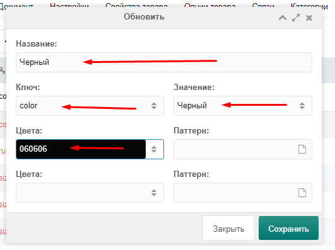The image size is (335, 250).
Task: Click the black 060606 color swatch
Action: click(81, 149)
